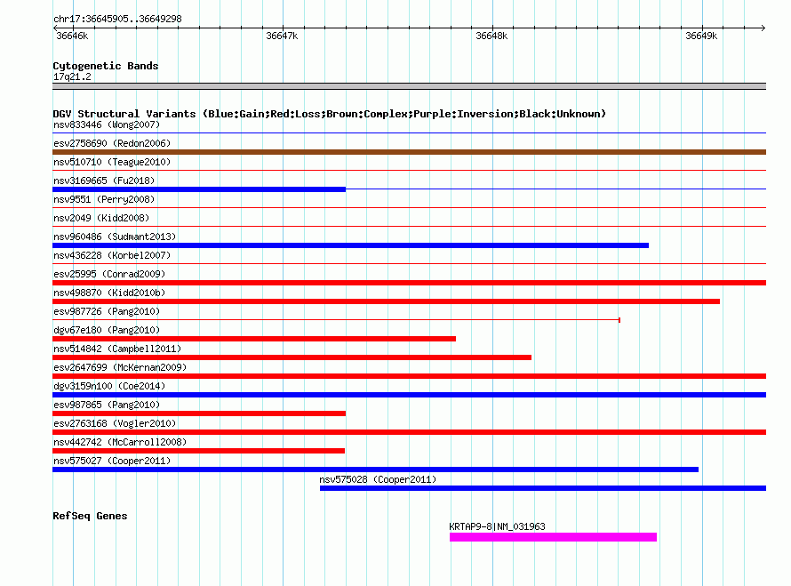
Task: Open the nsv510710 (Teague2010) label
Action: 112,162
